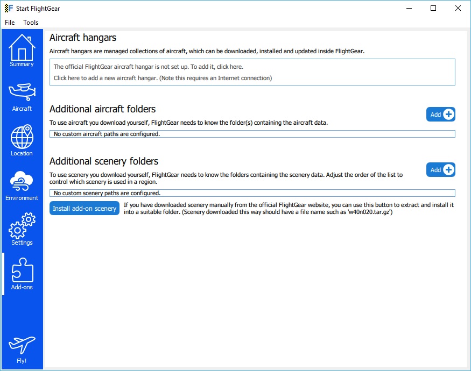Select the Add-ons puzzle piece icon
Viewport: 471px width, 371px height.
click(22, 274)
